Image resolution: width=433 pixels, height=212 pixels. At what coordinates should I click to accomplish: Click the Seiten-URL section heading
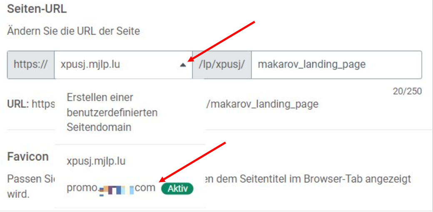[x=37, y=9]
